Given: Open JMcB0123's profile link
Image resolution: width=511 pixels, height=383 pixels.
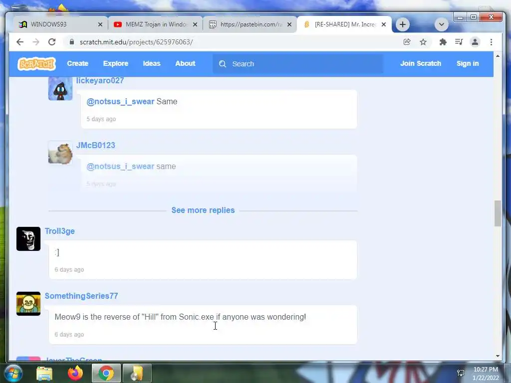Looking at the screenshot, I should click(95, 145).
